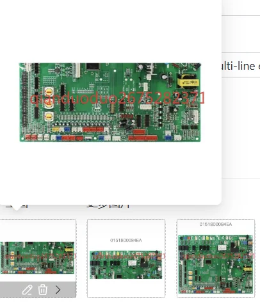
Task: Click the pencil edit icon on first thumbnail
Action: 28,290
